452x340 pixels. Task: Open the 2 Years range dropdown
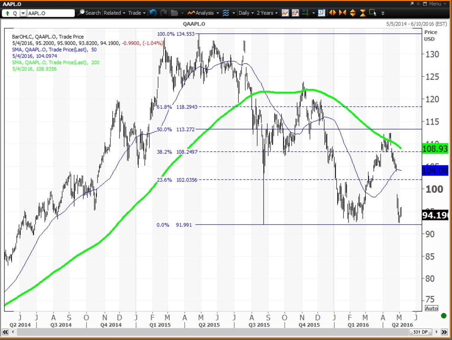[267, 13]
